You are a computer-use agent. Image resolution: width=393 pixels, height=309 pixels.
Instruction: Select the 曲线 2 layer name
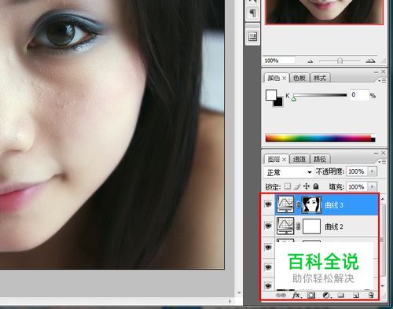click(334, 226)
